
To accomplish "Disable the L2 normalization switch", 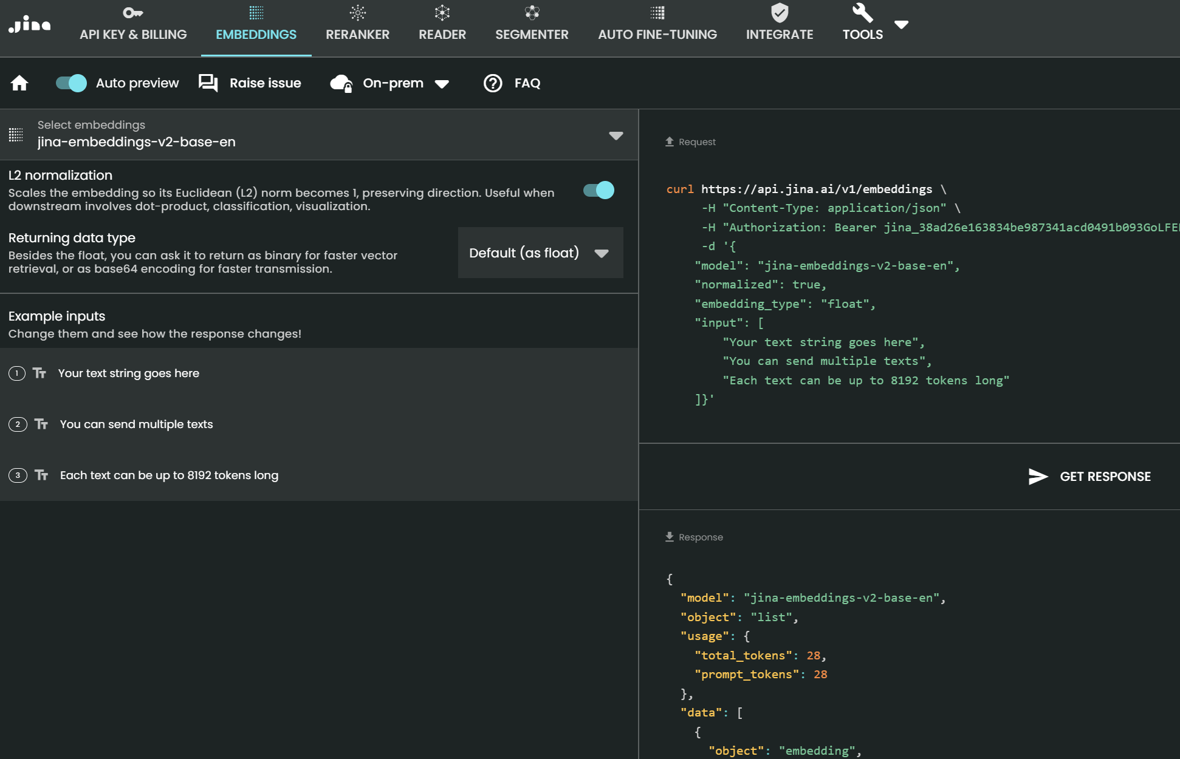I will pos(599,190).
